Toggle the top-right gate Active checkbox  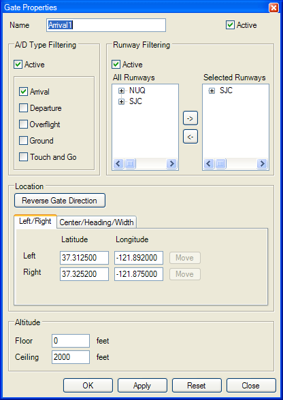tap(230, 25)
